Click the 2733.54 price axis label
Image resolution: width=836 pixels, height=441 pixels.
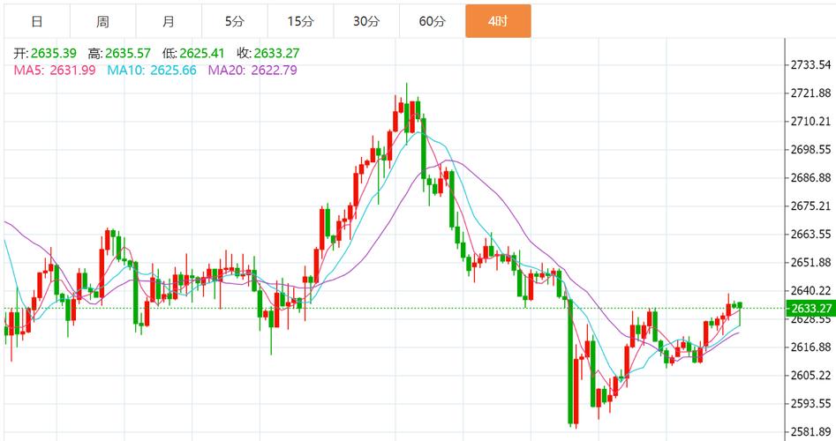point(810,65)
